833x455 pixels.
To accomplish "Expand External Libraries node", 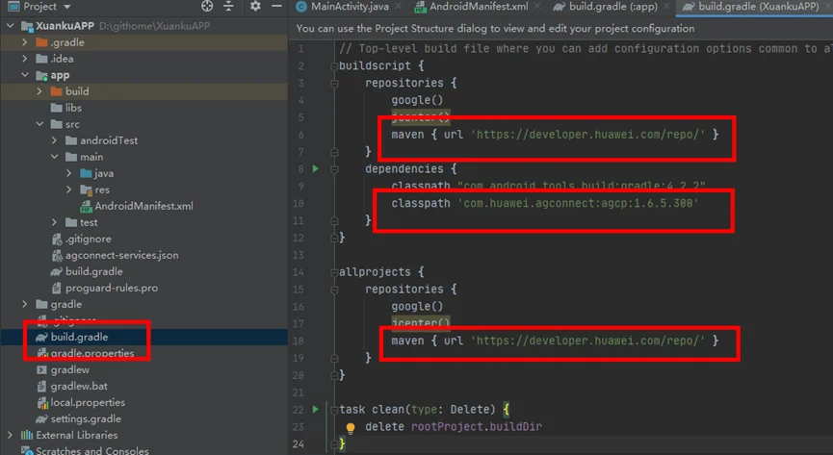I will pyautogui.click(x=10, y=435).
